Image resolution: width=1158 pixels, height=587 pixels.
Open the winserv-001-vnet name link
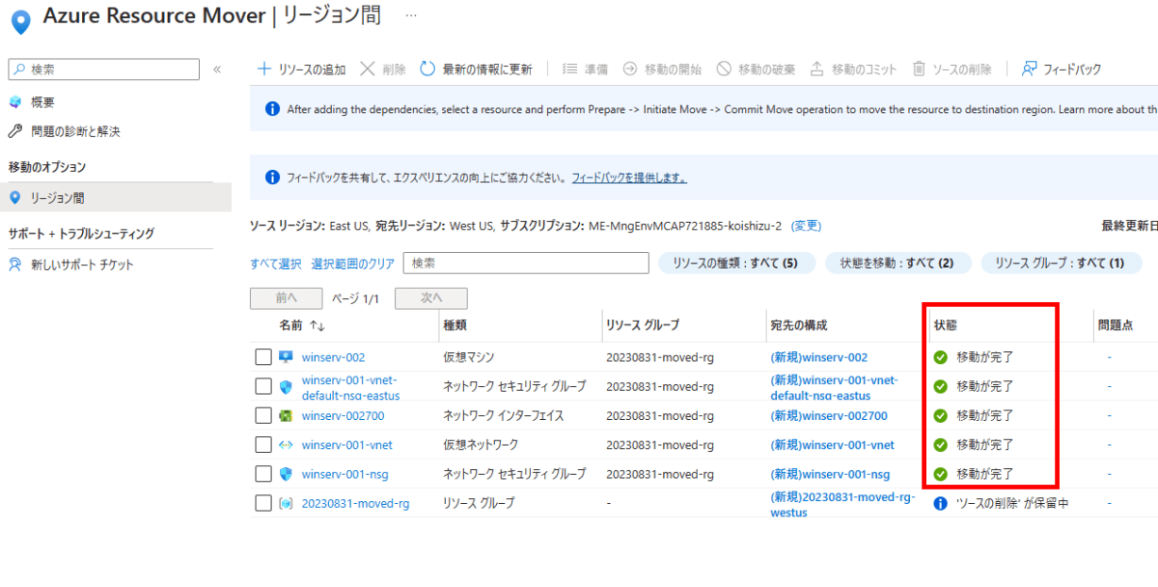pos(347,445)
